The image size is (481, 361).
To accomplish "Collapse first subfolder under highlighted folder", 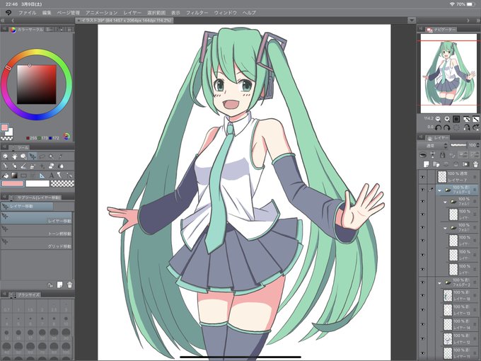I will [445, 202].
